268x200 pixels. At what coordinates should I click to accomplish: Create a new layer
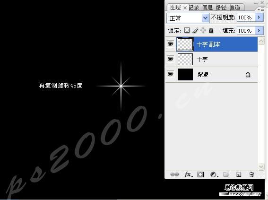tap(239, 174)
